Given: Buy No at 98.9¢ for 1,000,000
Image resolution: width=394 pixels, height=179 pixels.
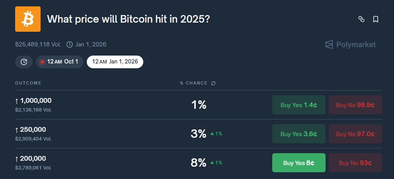Looking at the screenshot, I should click(355, 105).
